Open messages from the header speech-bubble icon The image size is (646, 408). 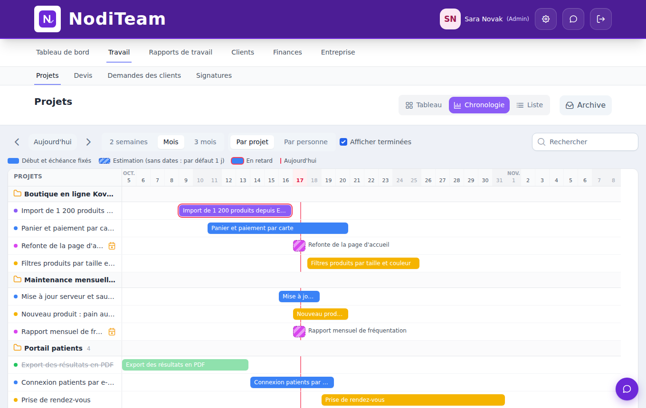573,19
